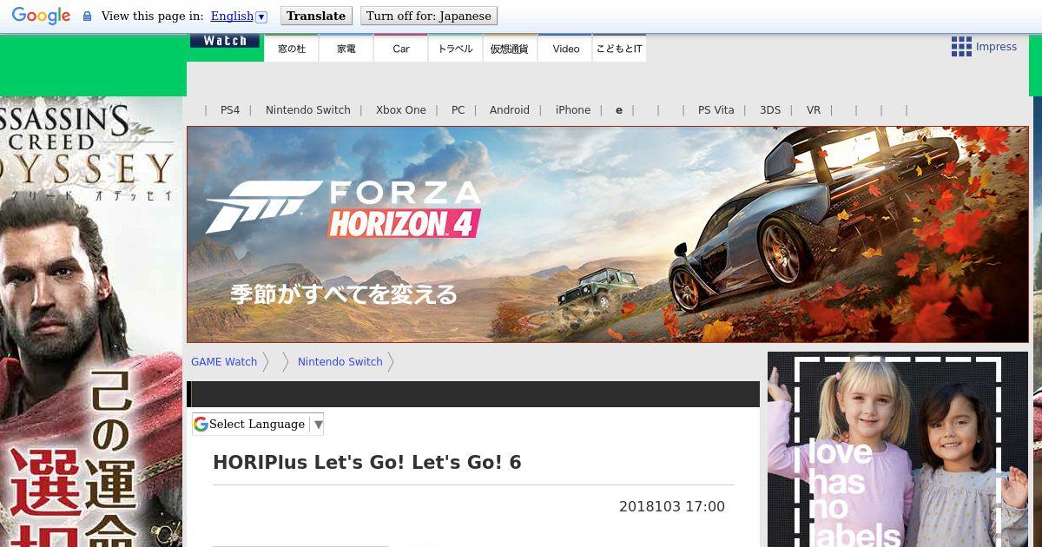Click the Watch logo
This screenshot has height=547, width=1042.
click(x=225, y=41)
